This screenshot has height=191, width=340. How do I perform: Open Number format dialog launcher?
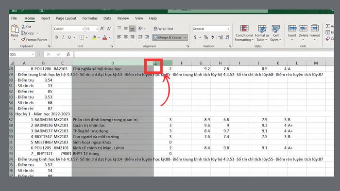[x=230, y=46]
